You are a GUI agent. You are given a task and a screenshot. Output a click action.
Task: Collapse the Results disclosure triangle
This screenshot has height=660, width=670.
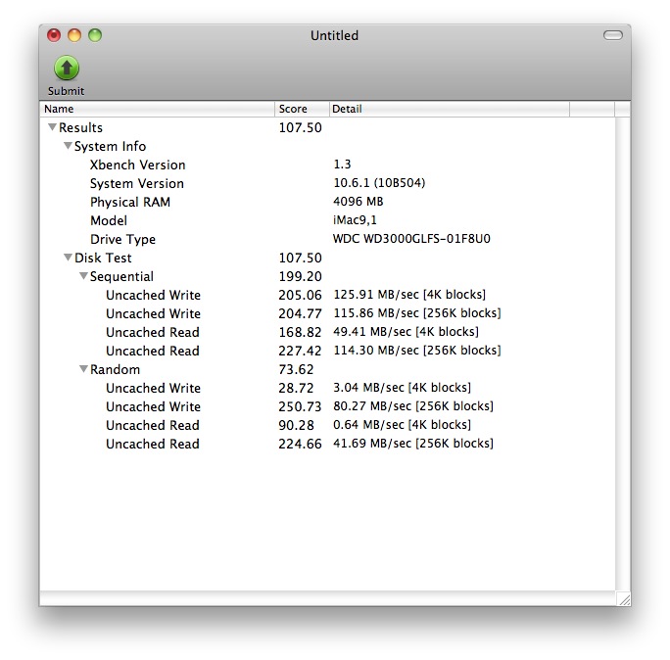(x=52, y=127)
